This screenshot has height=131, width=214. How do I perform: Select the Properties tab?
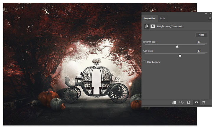click(149, 19)
